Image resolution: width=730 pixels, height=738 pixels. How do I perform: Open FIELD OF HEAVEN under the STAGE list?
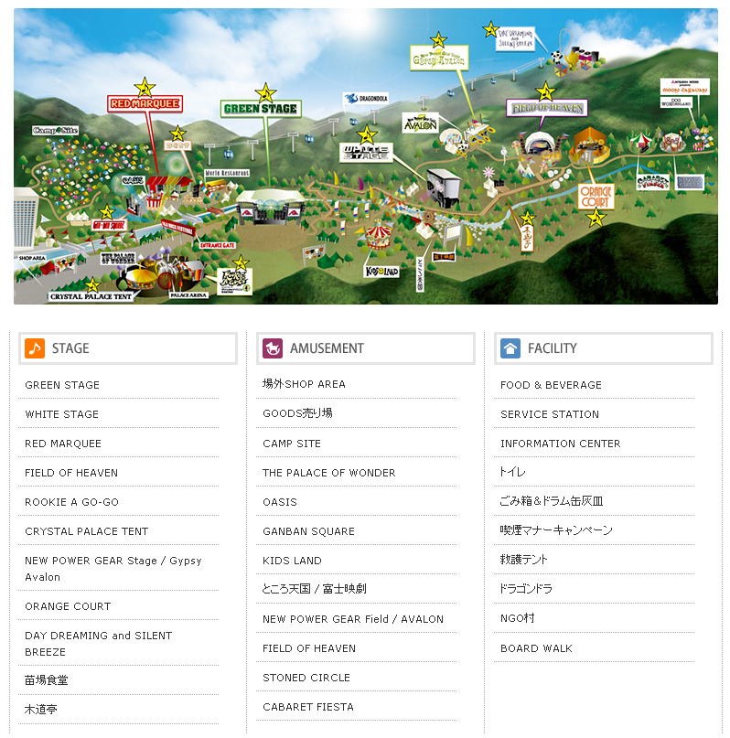pyautogui.click(x=71, y=473)
